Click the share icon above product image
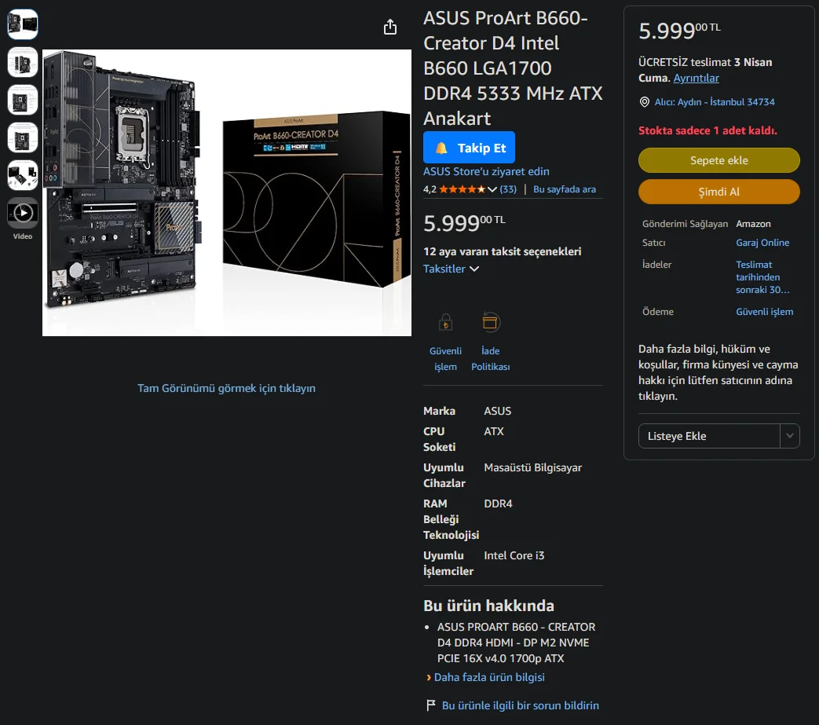 (390, 27)
